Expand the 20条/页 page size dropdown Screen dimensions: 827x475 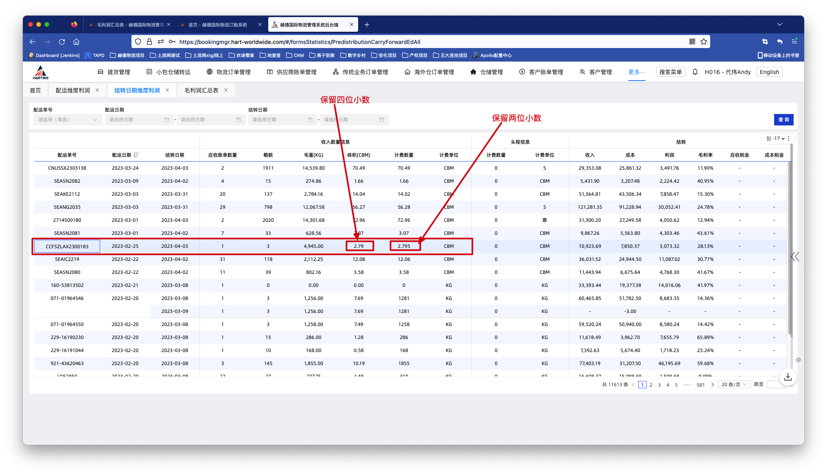coord(734,385)
